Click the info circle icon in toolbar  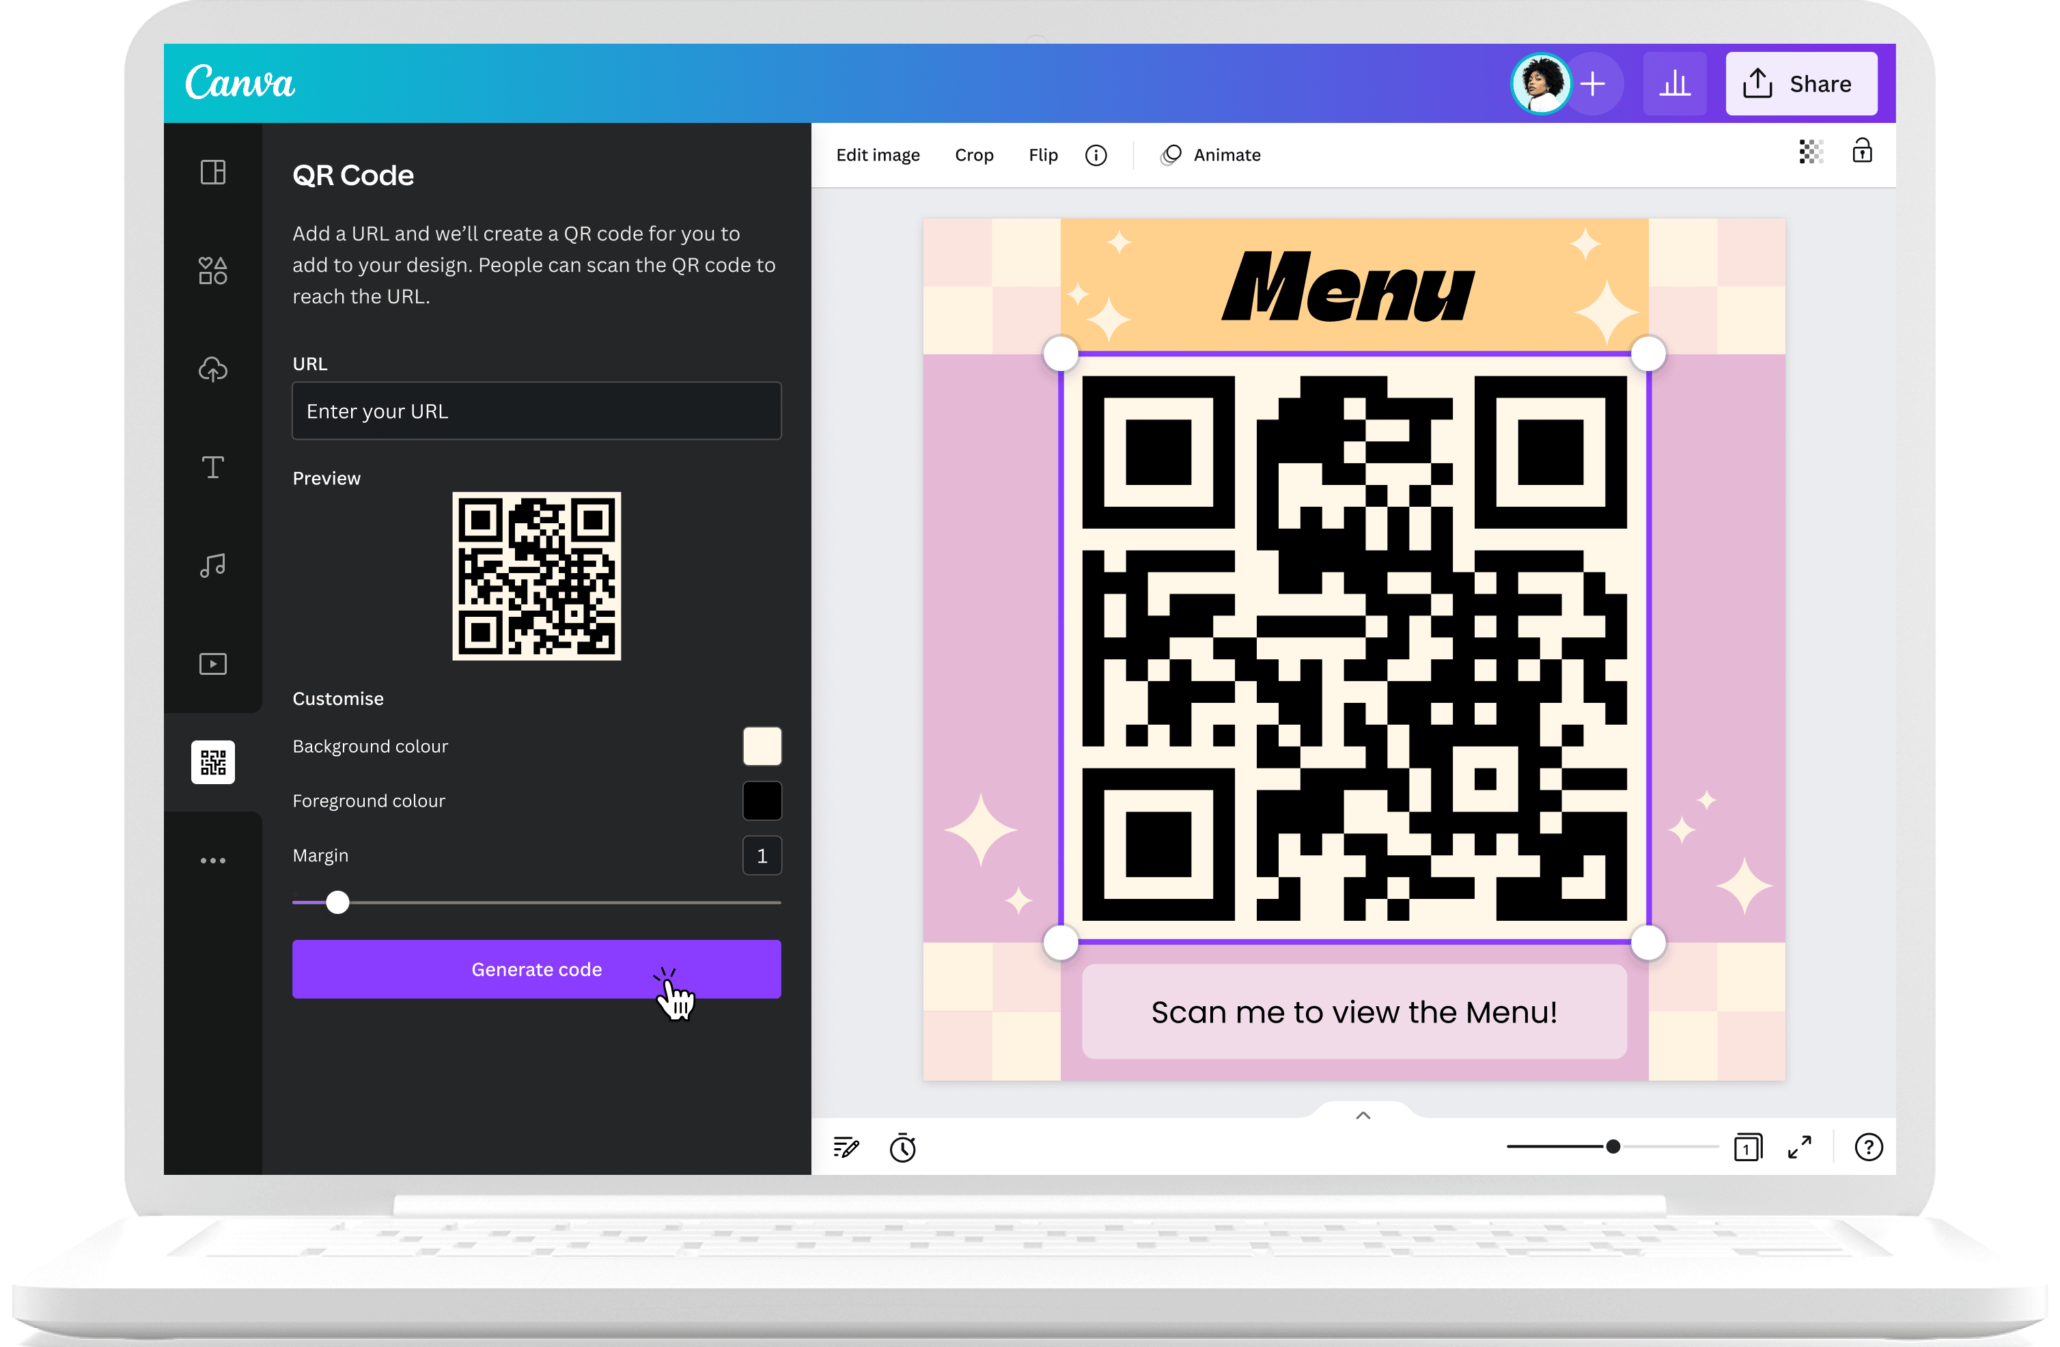(1094, 155)
